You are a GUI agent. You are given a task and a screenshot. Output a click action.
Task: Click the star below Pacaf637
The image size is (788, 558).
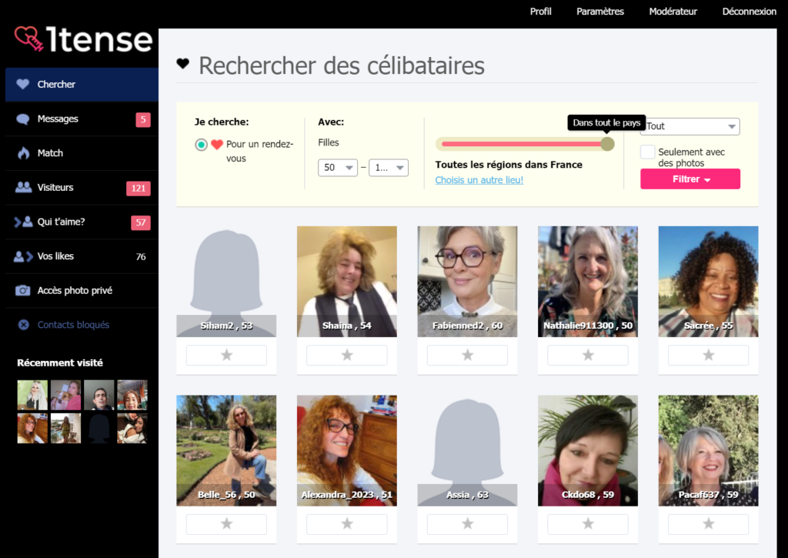coord(708,524)
